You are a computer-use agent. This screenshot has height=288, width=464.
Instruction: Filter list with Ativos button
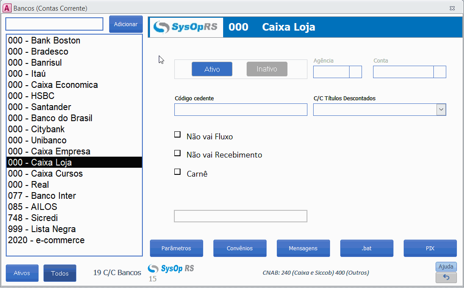22,273
